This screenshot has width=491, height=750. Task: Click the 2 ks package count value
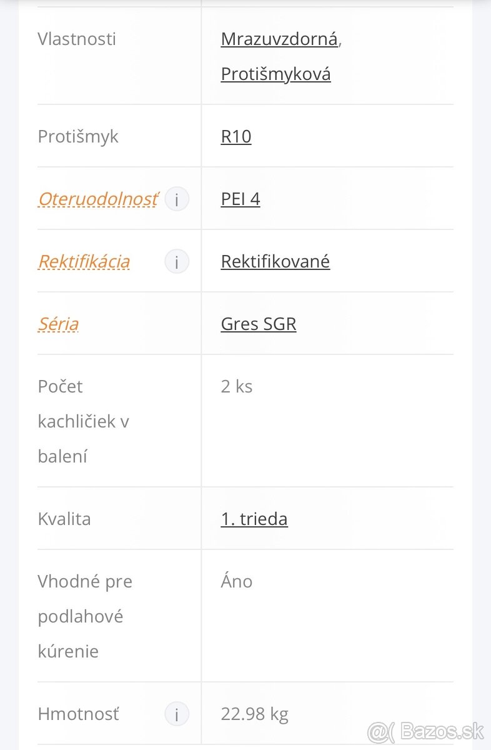[236, 386]
